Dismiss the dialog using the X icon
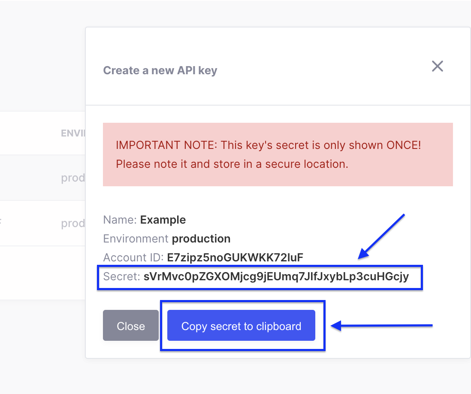This screenshot has height=394, width=471. click(437, 66)
